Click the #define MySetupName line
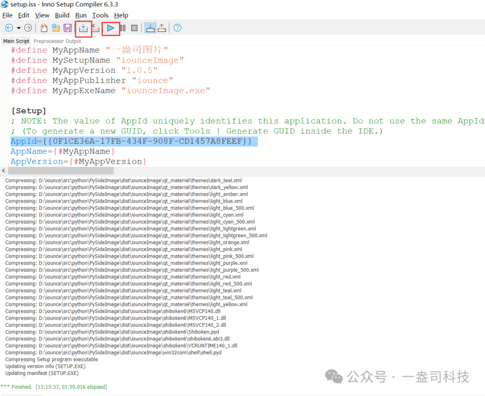485x396 pixels. click(97, 60)
